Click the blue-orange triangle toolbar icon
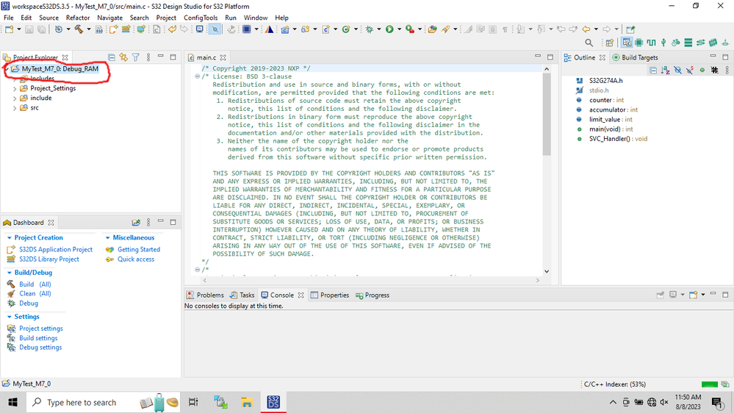The image size is (734, 413). click(269, 29)
